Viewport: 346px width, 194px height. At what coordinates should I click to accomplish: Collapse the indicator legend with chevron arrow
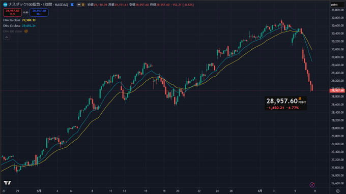click(x=7, y=37)
